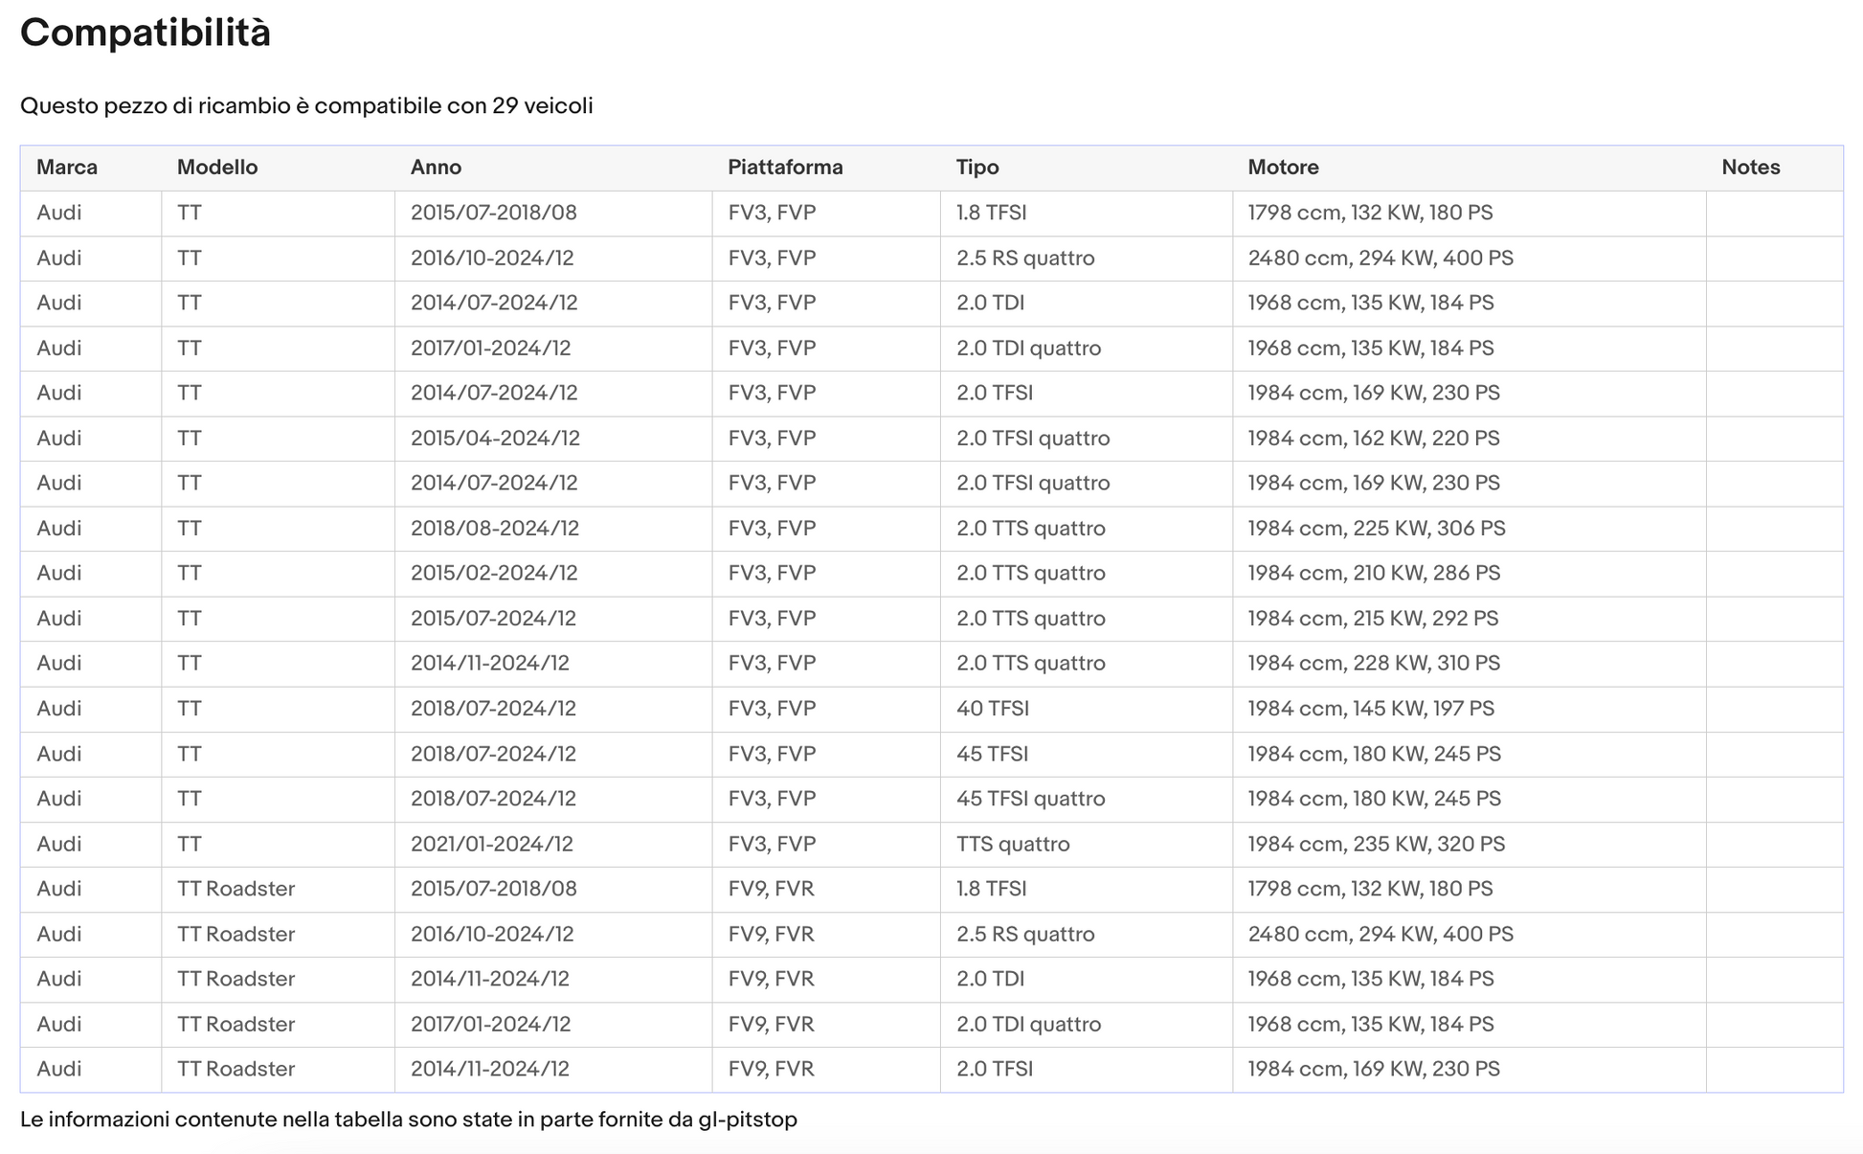Click the Motore column header

[x=1283, y=168]
